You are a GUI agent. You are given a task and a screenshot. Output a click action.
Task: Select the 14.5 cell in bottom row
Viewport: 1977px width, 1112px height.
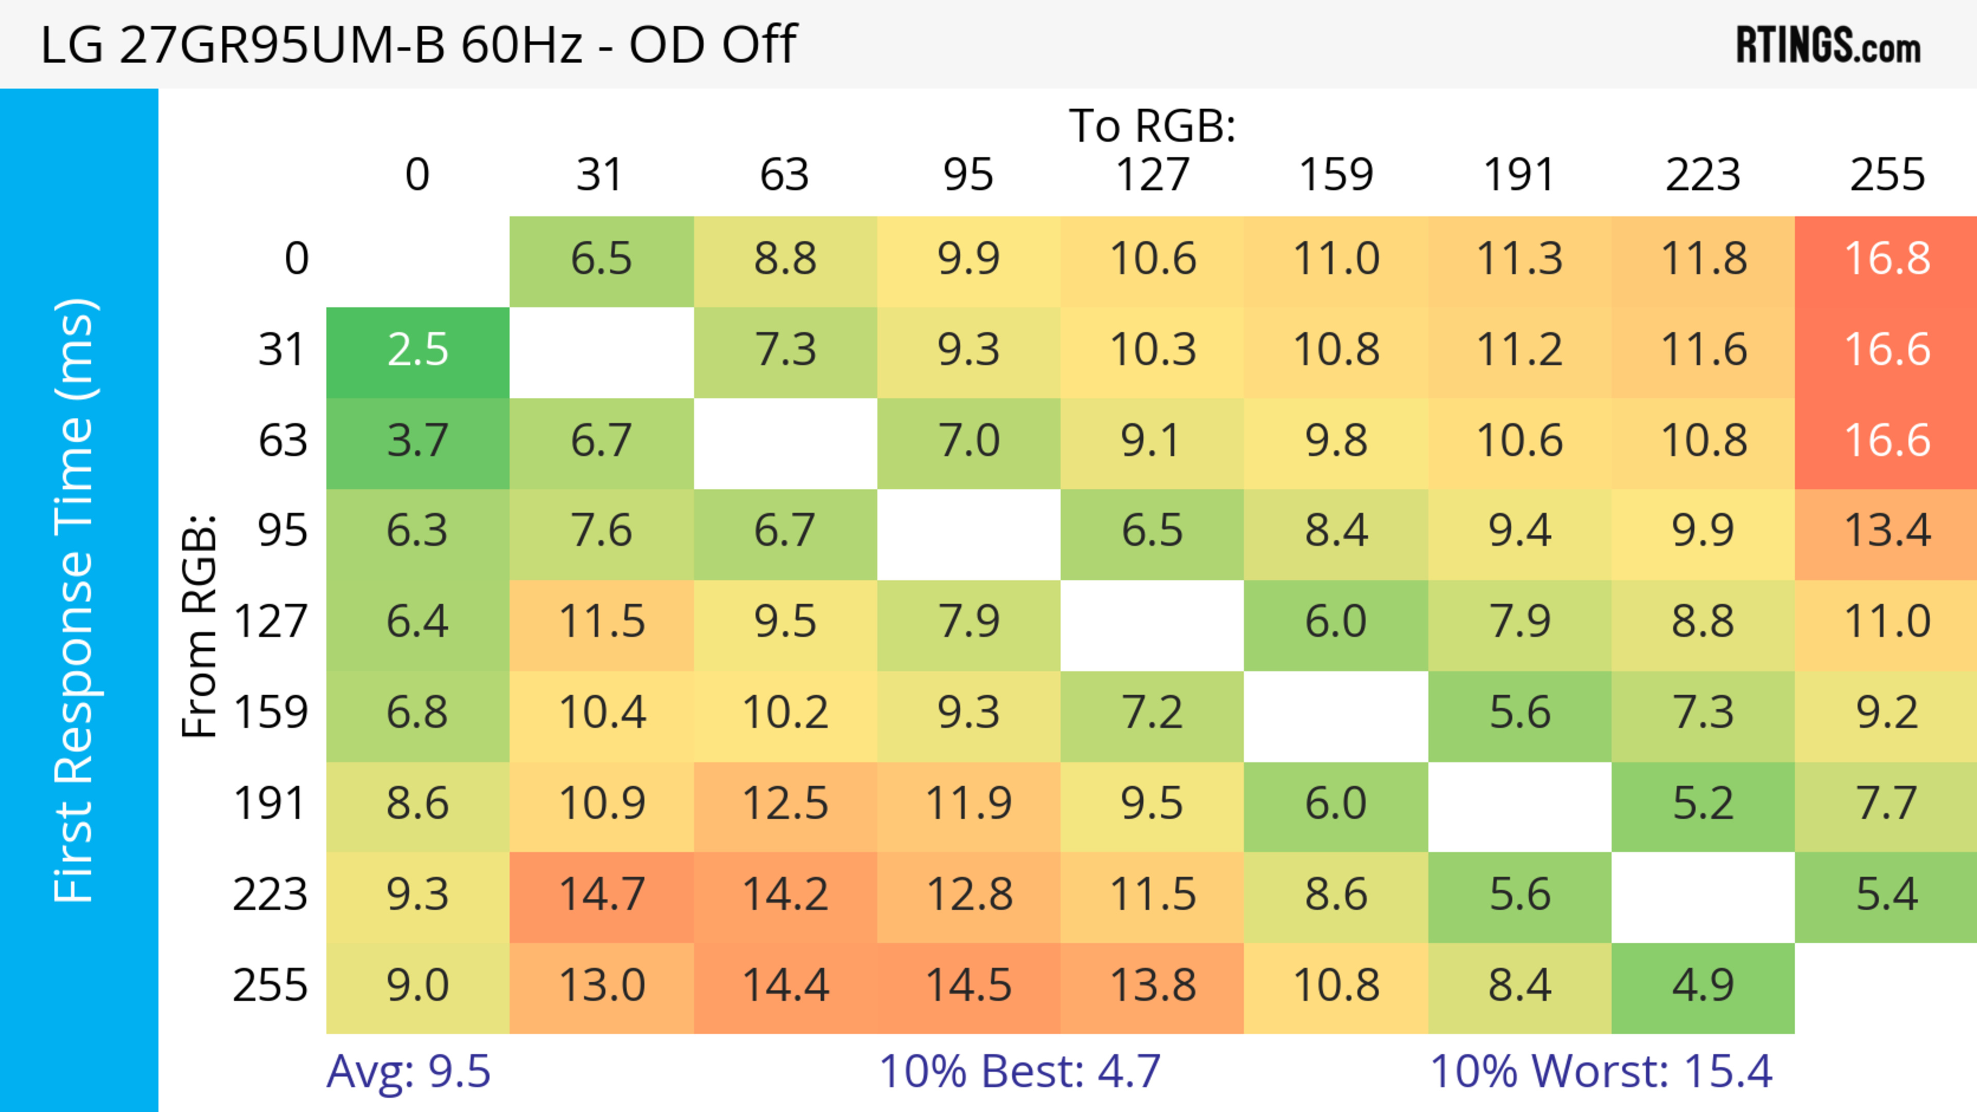[x=968, y=988]
